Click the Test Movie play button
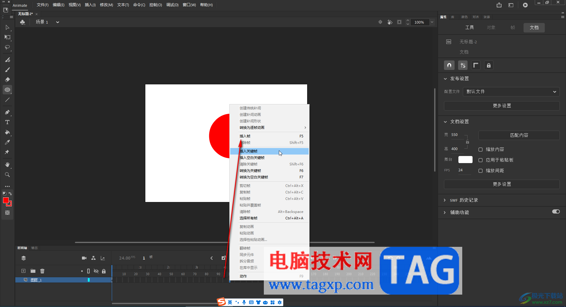This screenshot has height=307, width=566. click(x=525, y=5)
